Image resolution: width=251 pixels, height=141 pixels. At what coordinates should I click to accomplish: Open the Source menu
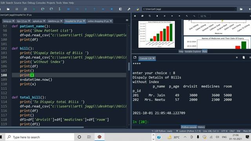[17, 3]
